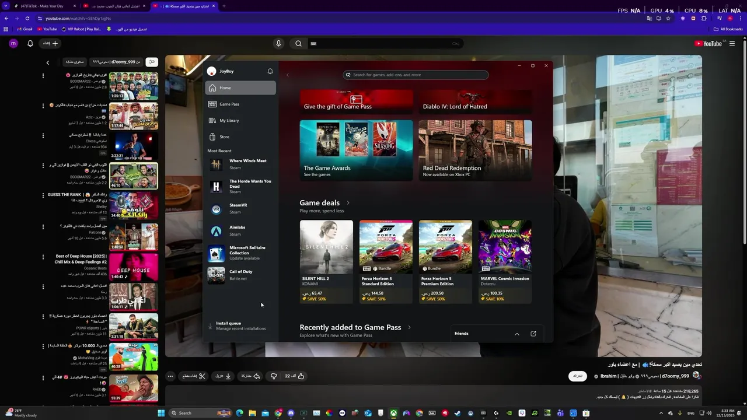Click Xbox search games field
This screenshot has height=420, width=747.
[416, 75]
